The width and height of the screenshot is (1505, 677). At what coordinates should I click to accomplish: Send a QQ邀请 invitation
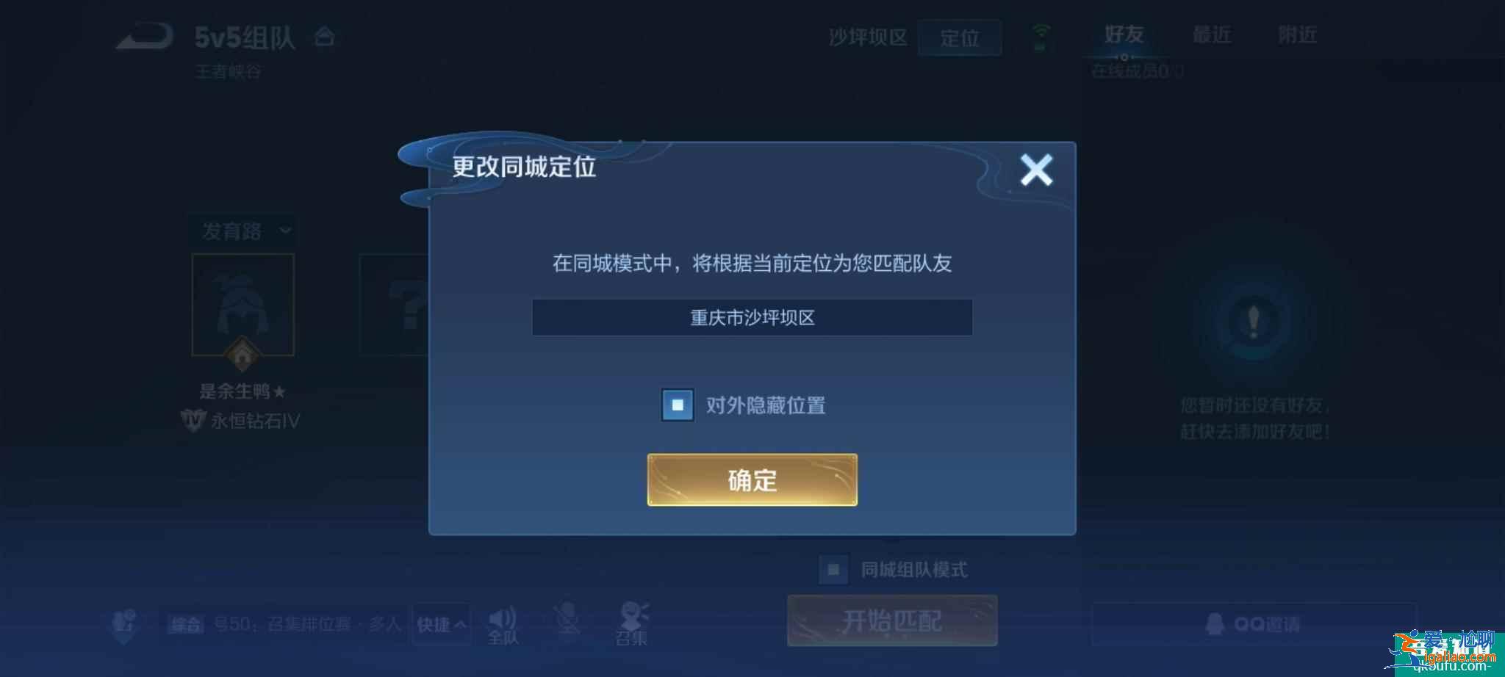(1254, 624)
